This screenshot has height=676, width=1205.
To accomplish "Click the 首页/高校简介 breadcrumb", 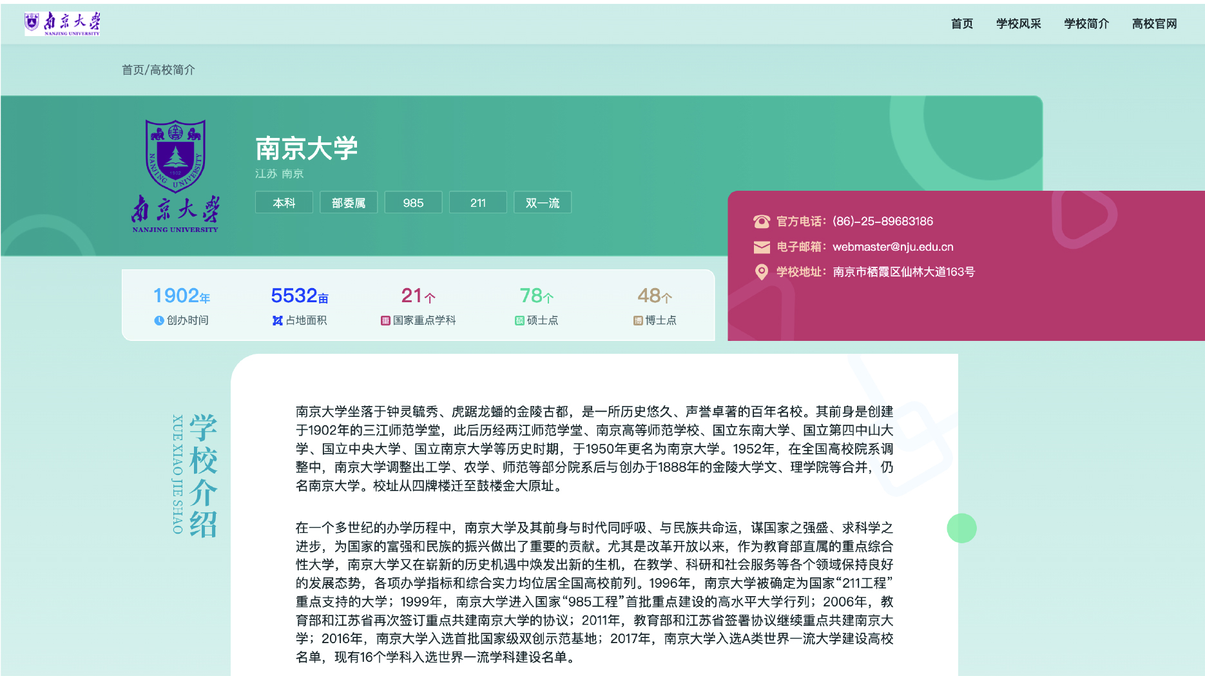I will (x=159, y=70).
